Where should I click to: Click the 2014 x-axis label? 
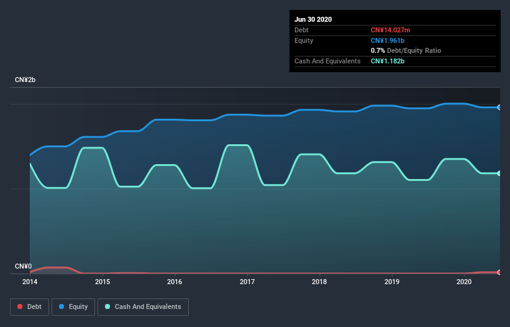coord(30,282)
